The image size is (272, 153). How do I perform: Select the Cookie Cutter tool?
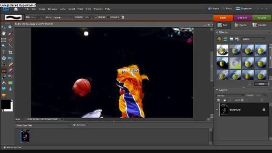pos(4,58)
